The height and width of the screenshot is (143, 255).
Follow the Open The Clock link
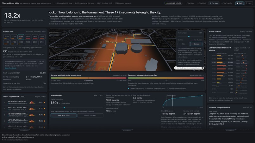(10, 68)
